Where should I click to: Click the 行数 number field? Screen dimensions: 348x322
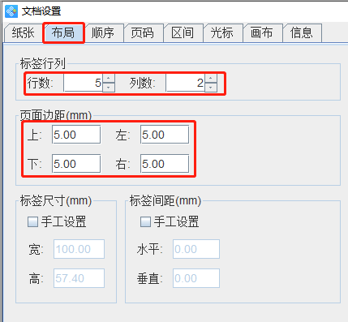[x=84, y=83]
